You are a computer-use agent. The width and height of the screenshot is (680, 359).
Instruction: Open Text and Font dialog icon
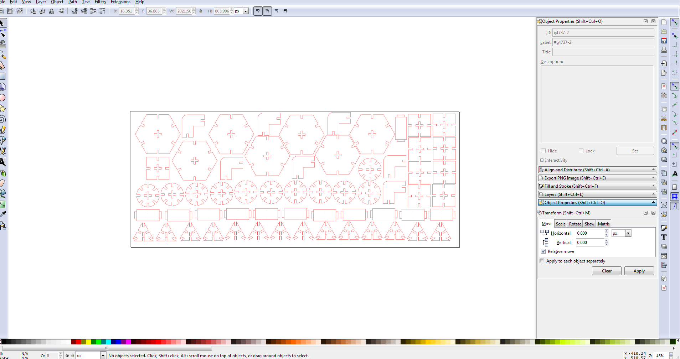[664, 237]
